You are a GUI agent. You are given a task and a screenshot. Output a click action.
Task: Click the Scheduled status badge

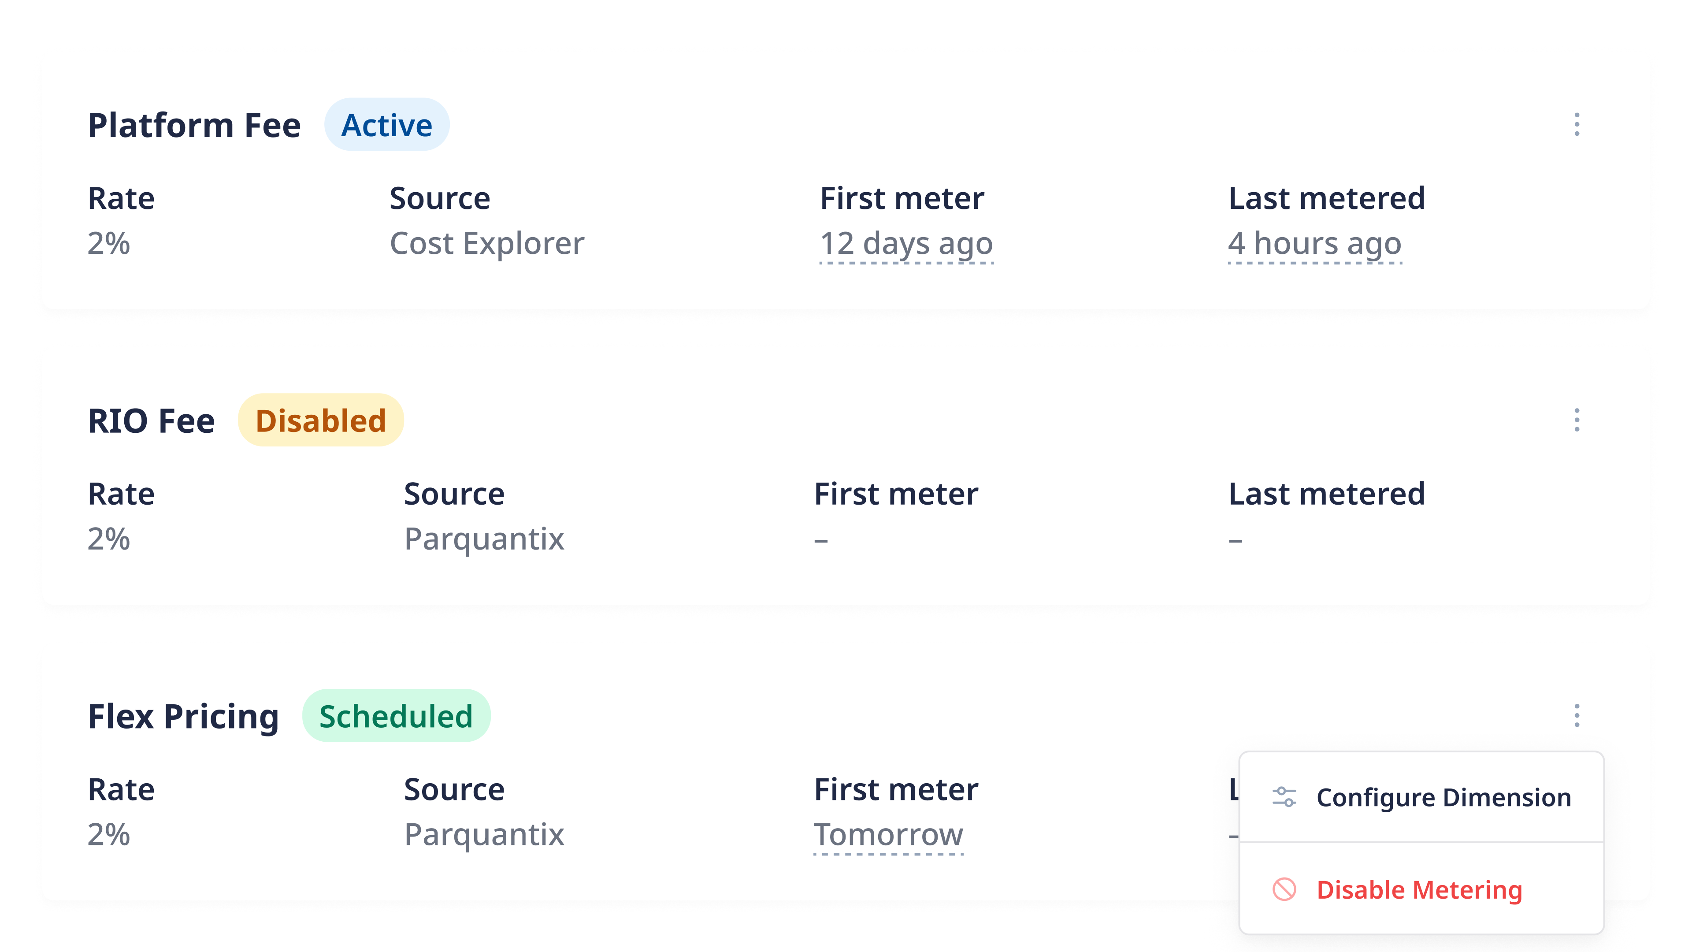pos(396,716)
